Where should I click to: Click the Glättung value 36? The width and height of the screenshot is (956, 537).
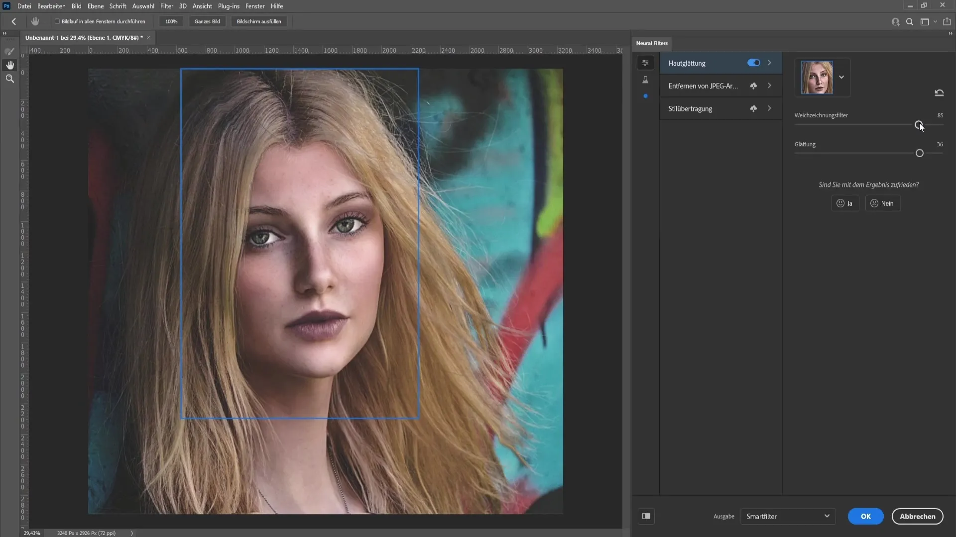pyautogui.click(x=940, y=144)
